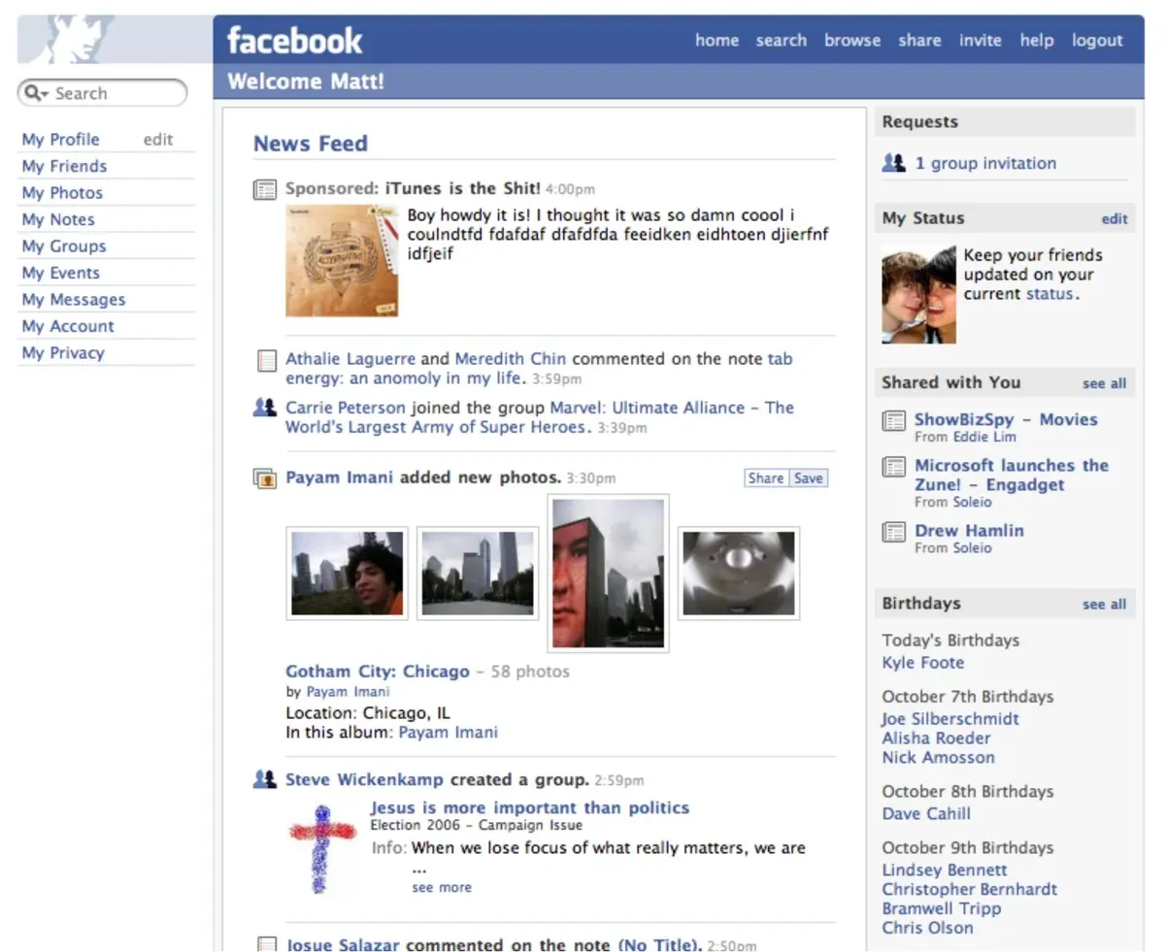
Task: Open share in top navigation
Action: pos(919,41)
